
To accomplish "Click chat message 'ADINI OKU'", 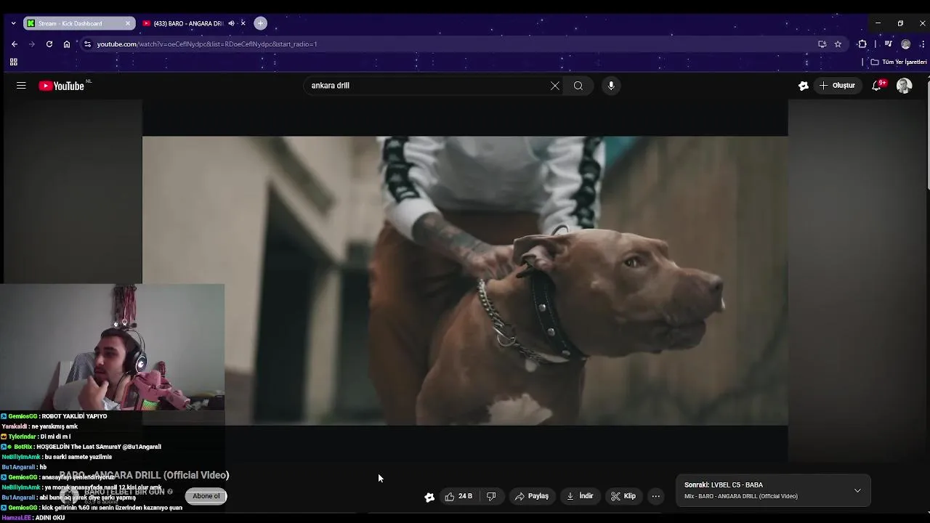I will coord(50,518).
